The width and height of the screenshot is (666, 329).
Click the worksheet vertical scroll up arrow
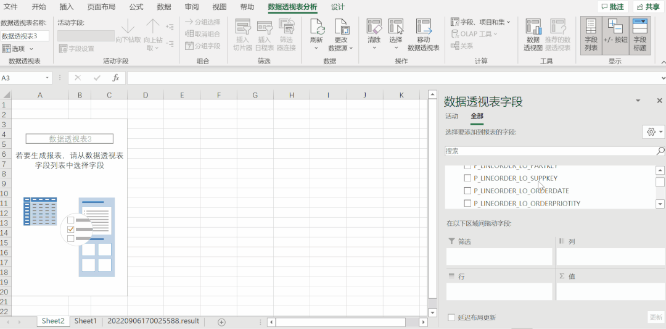(432, 95)
